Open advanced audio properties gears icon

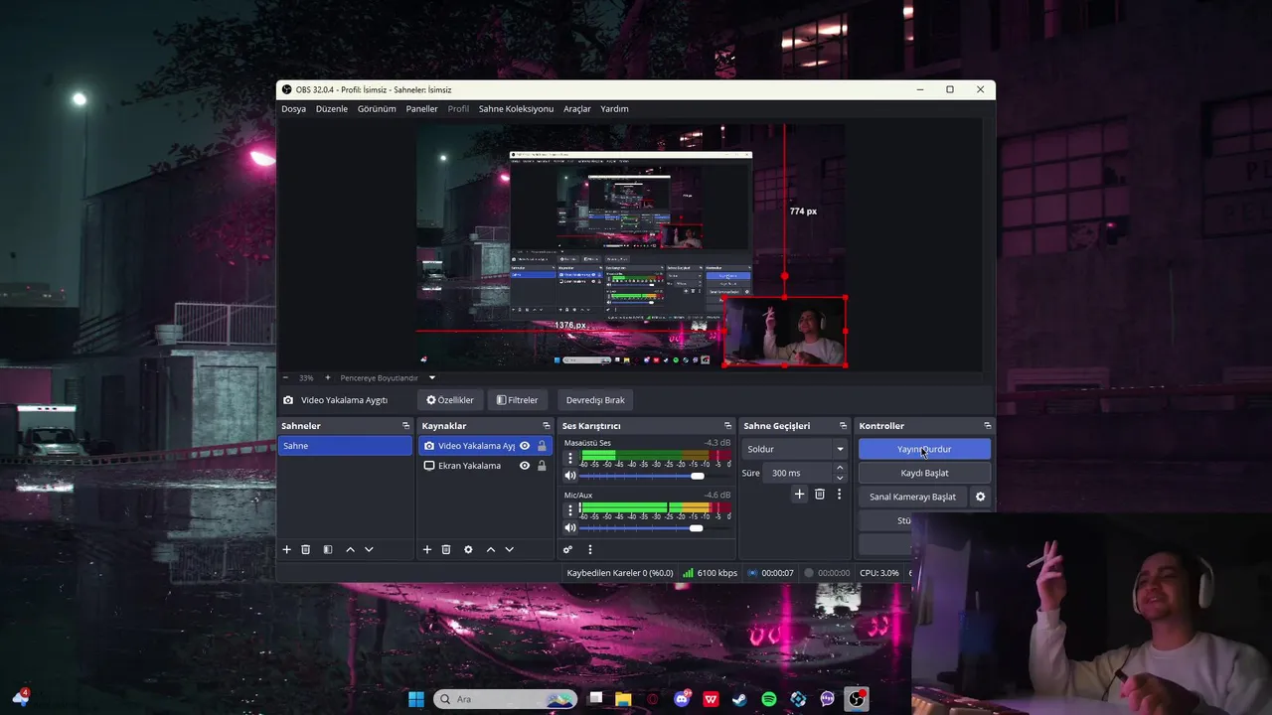pyautogui.click(x=567, y=549)
